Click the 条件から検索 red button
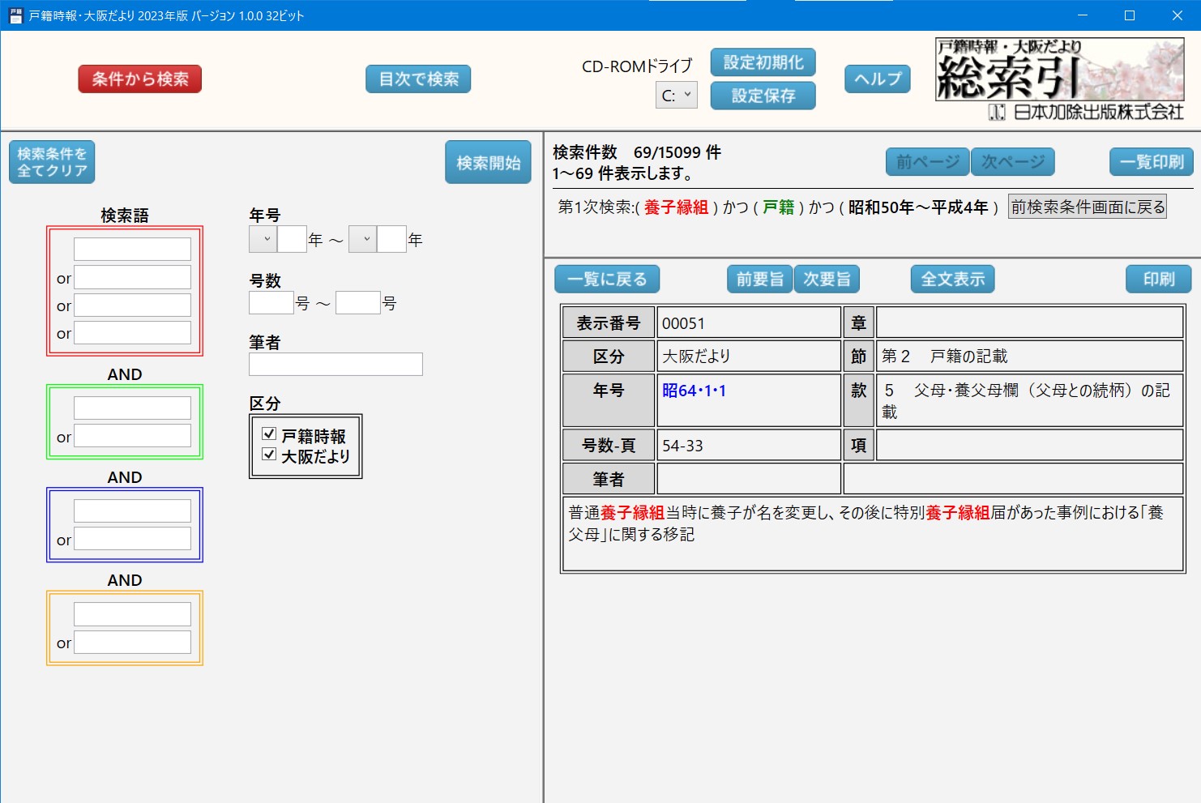The image size is (1201, 803). (x=139, y=79)
